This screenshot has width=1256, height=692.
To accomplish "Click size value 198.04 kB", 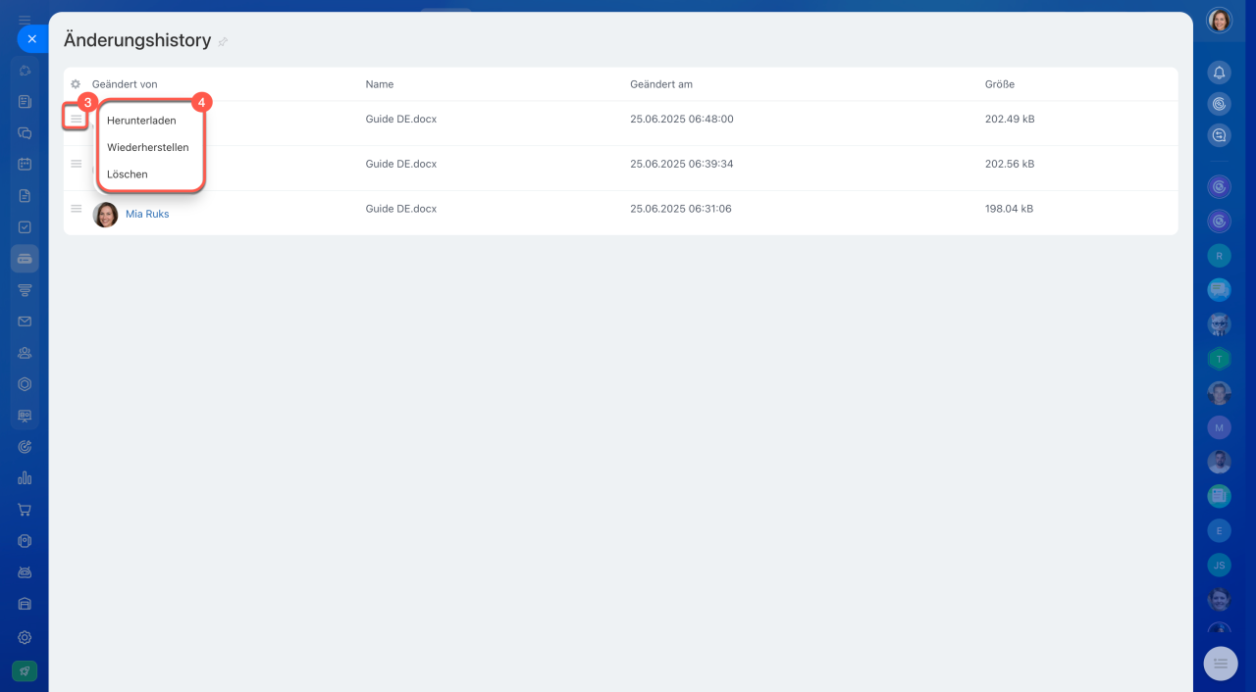I will [x=1010, y=209].
